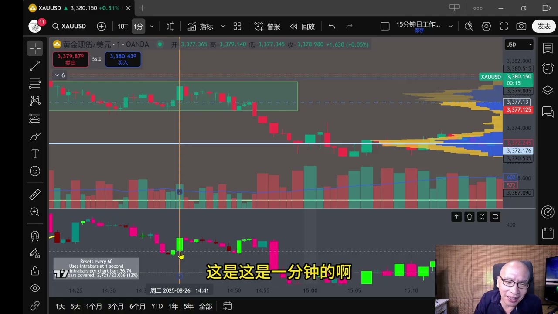Open the USD currency dropdown
558x314 pixels.
pyautogui.click(x=519, y=44)
